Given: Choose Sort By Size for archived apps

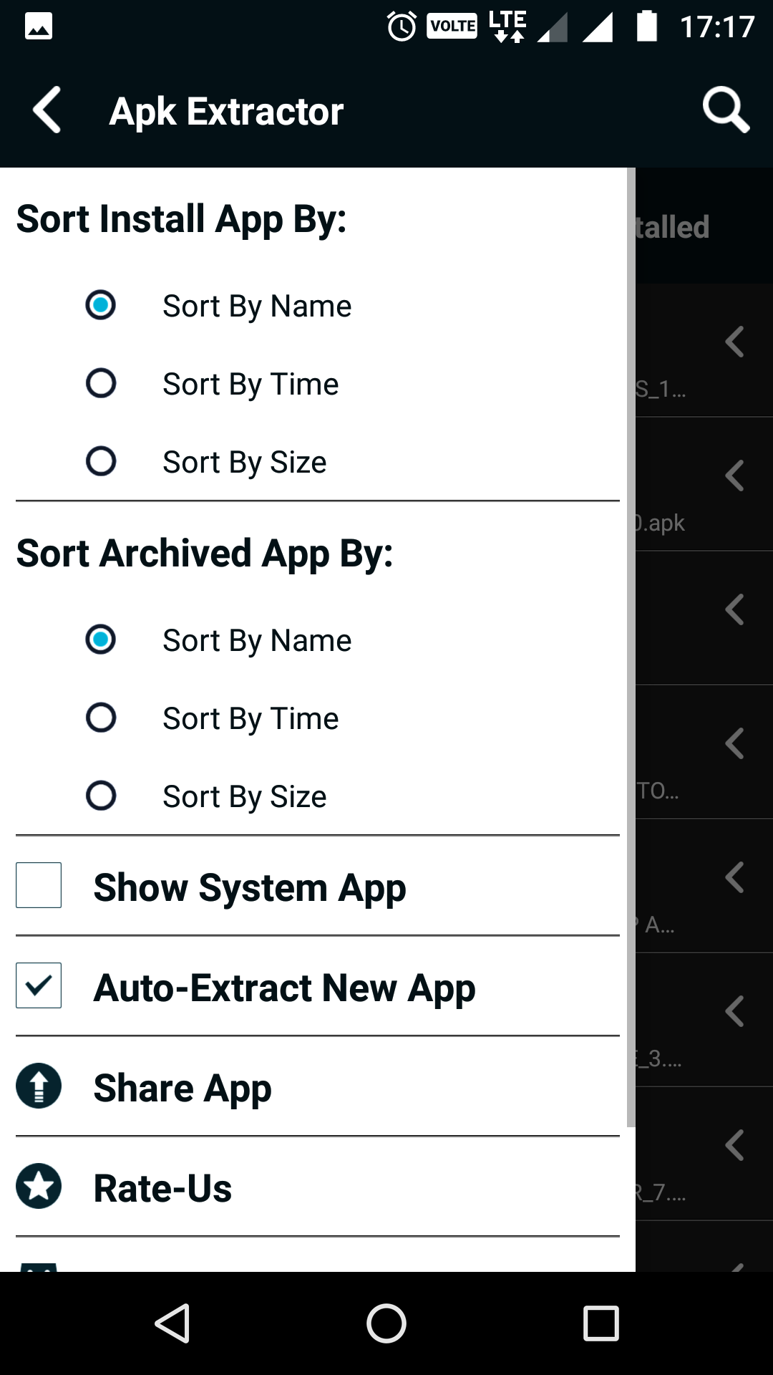Looking at the screenshot, I should [x=101, y=796].
